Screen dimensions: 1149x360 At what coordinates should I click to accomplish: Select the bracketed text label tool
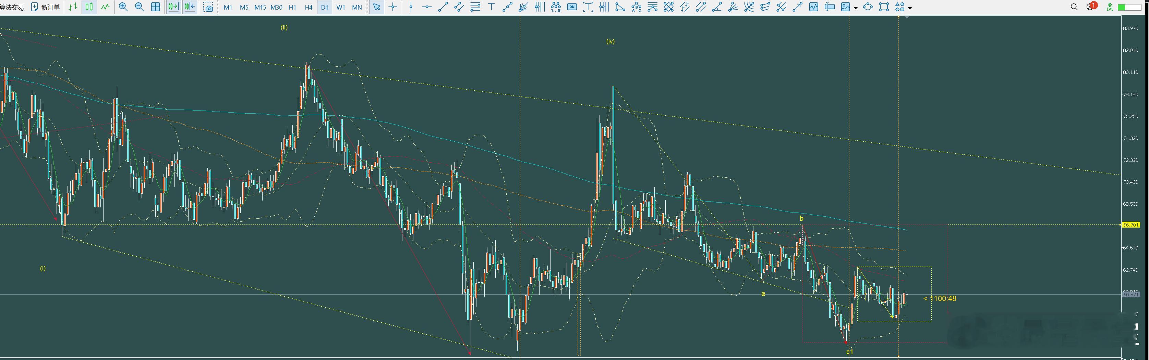pos(588,7)
